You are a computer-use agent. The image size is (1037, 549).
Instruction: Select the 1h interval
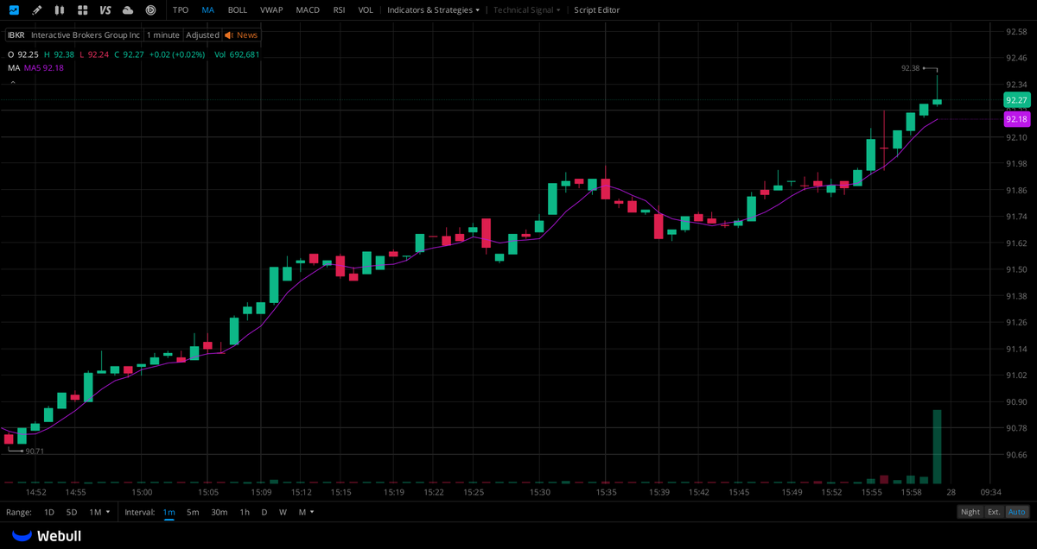[245, 512]
